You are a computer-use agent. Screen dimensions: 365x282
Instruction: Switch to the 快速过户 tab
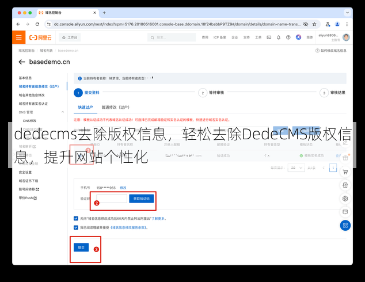85,107
